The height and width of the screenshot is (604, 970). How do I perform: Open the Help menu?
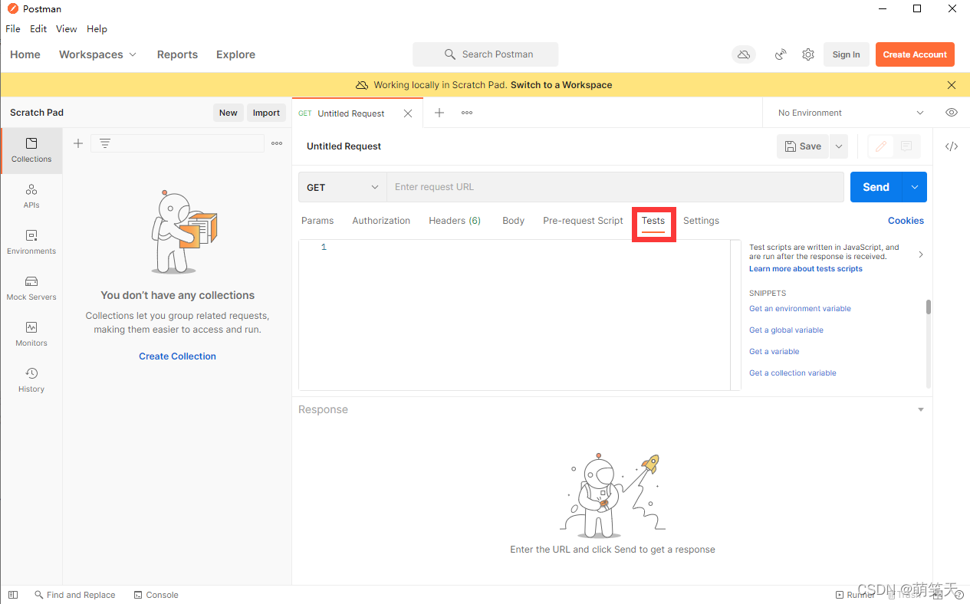click(97, 29)
